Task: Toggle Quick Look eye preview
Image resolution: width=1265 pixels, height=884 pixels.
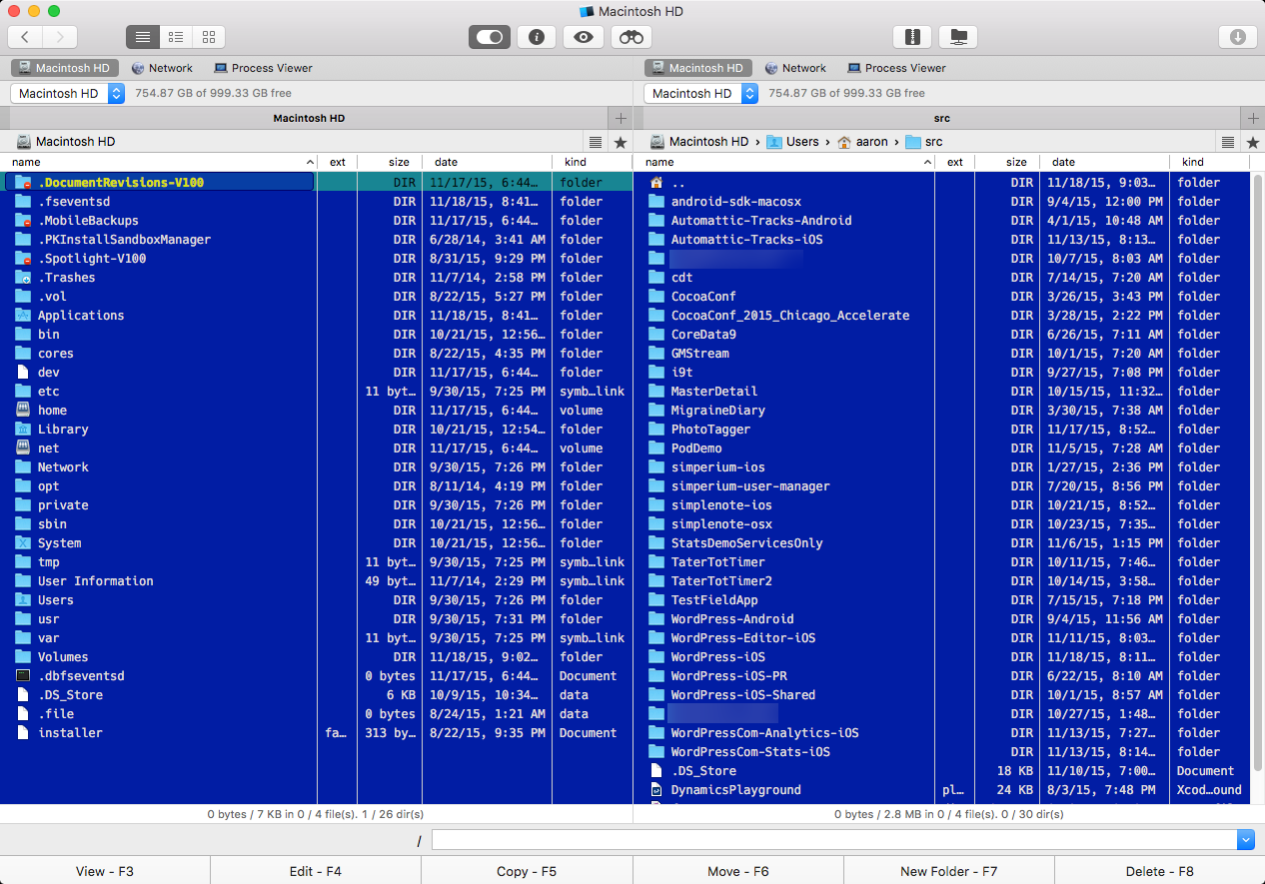Action: tap(584, 37)
